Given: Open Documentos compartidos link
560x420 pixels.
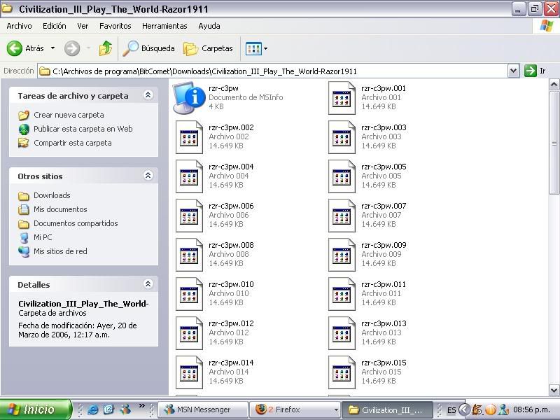Looking at the screenshot, I should click(x=76, y=223).
